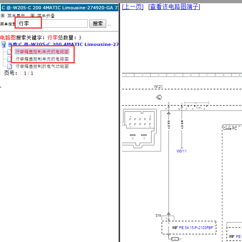Click the 电路图 red heading text
Viewport: 242px width, 242px height.
point(8,38)
